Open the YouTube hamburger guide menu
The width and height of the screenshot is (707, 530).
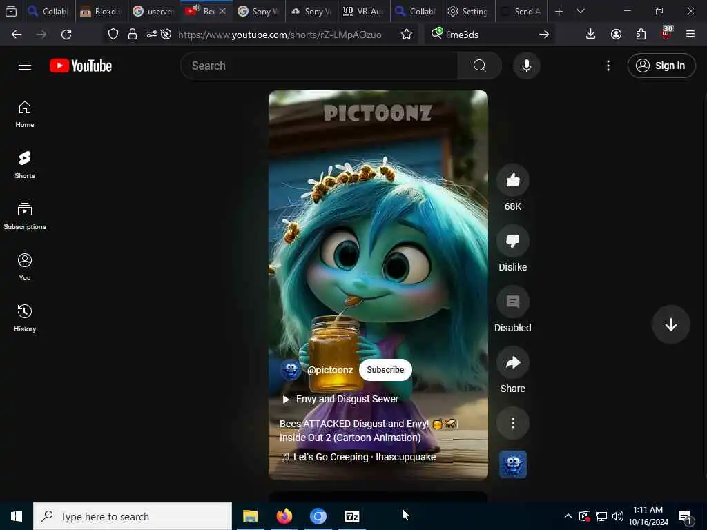pos(25,66)
